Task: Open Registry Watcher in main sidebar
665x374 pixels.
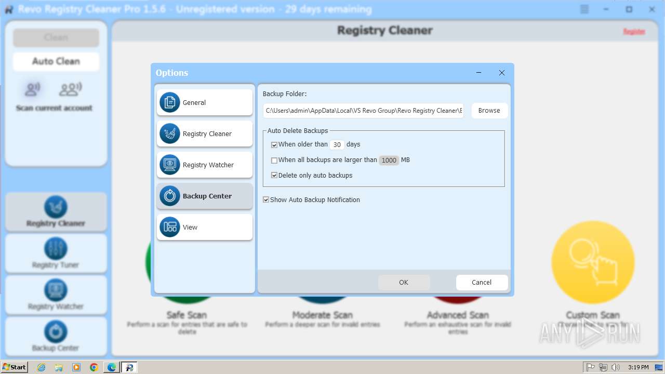Action: tap(56, 295)
